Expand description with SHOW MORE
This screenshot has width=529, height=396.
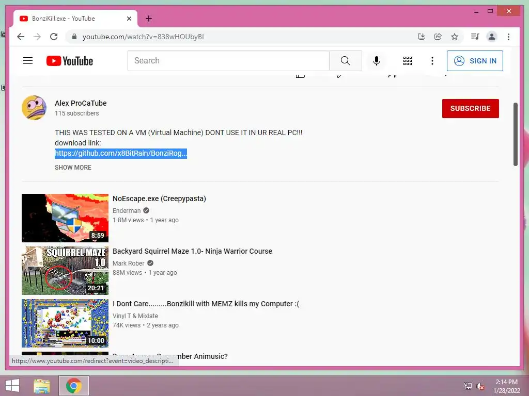click(x=73, y=168)
